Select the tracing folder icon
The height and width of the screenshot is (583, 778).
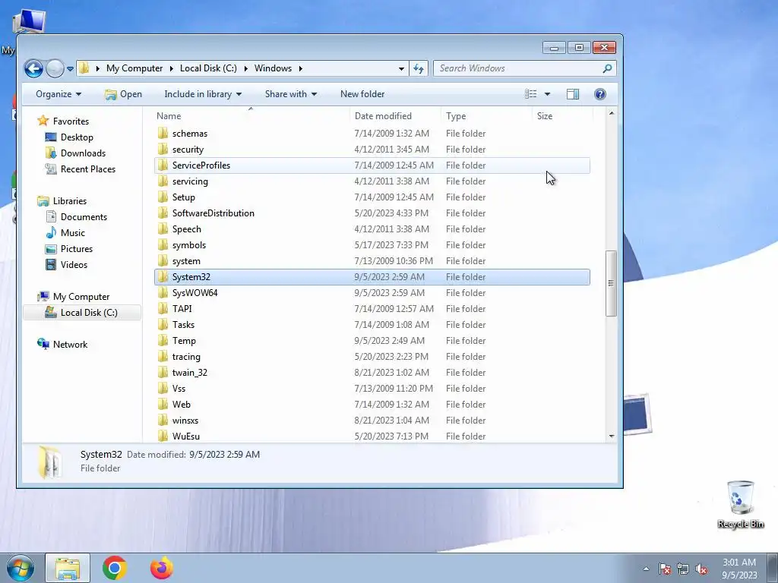pos(163,357)
